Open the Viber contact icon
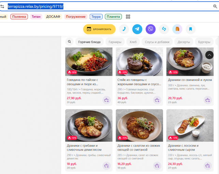The image size is (219, 174). [x=150, y=29]
